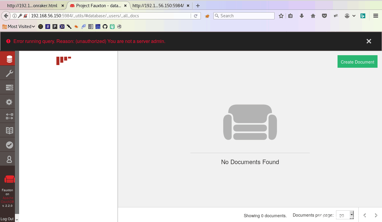Open the gear Configuration icon in sidebar
The width and height of the screenshot is (382, 222).
click(9, 102)
